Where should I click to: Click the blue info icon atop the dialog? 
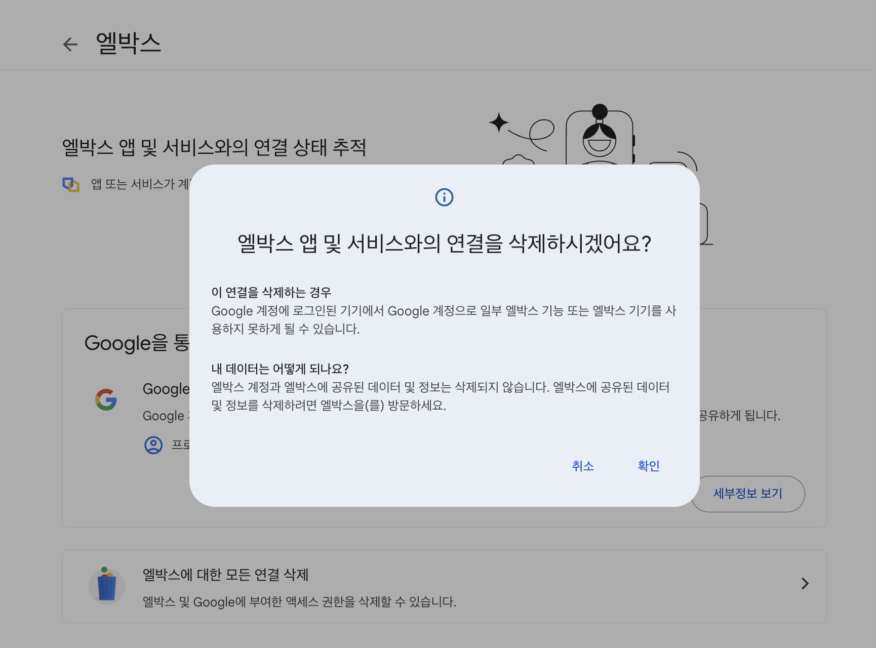444,197
